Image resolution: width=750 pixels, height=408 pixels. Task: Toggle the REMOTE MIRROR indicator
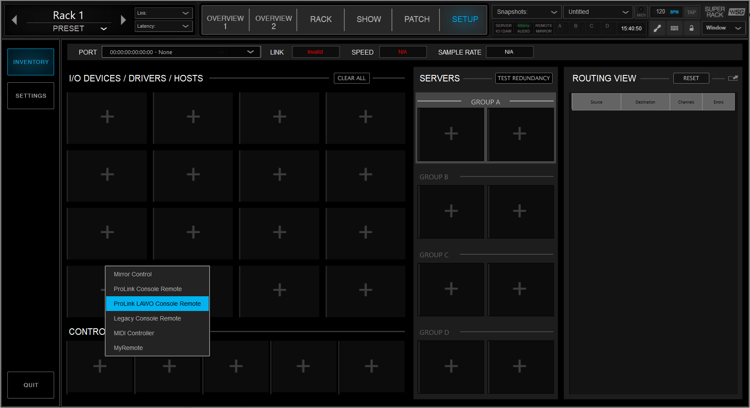click(544, 29)
